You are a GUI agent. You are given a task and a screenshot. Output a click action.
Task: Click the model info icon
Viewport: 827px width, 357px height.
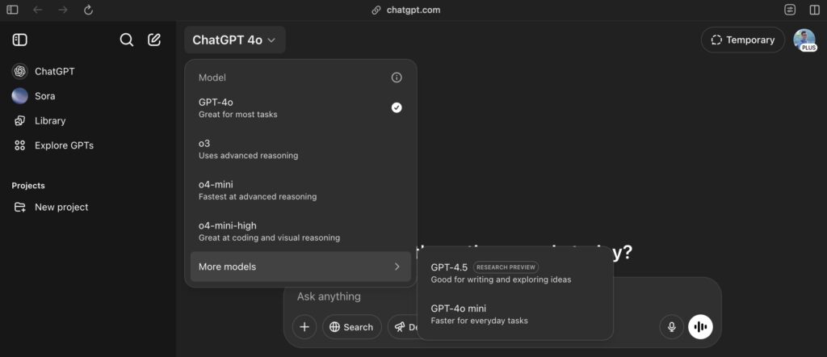397,78
